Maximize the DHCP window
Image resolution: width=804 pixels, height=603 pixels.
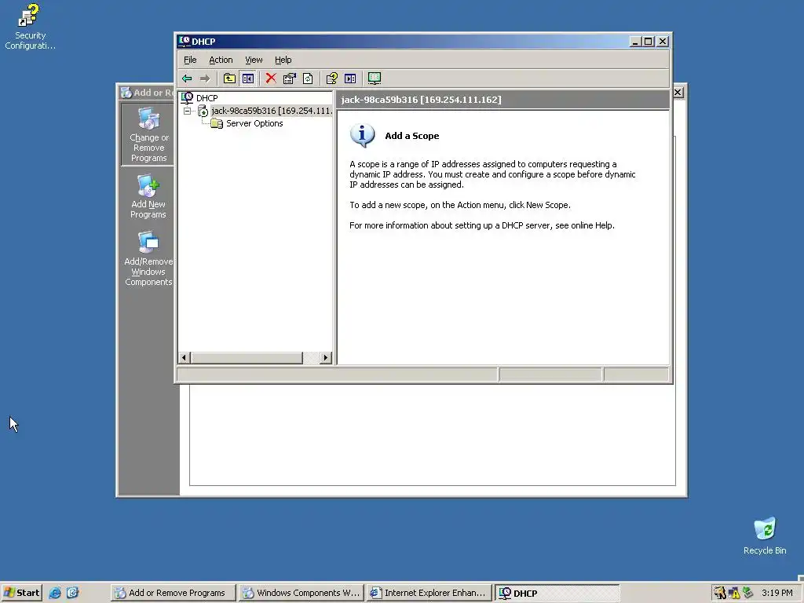(648, 42)
